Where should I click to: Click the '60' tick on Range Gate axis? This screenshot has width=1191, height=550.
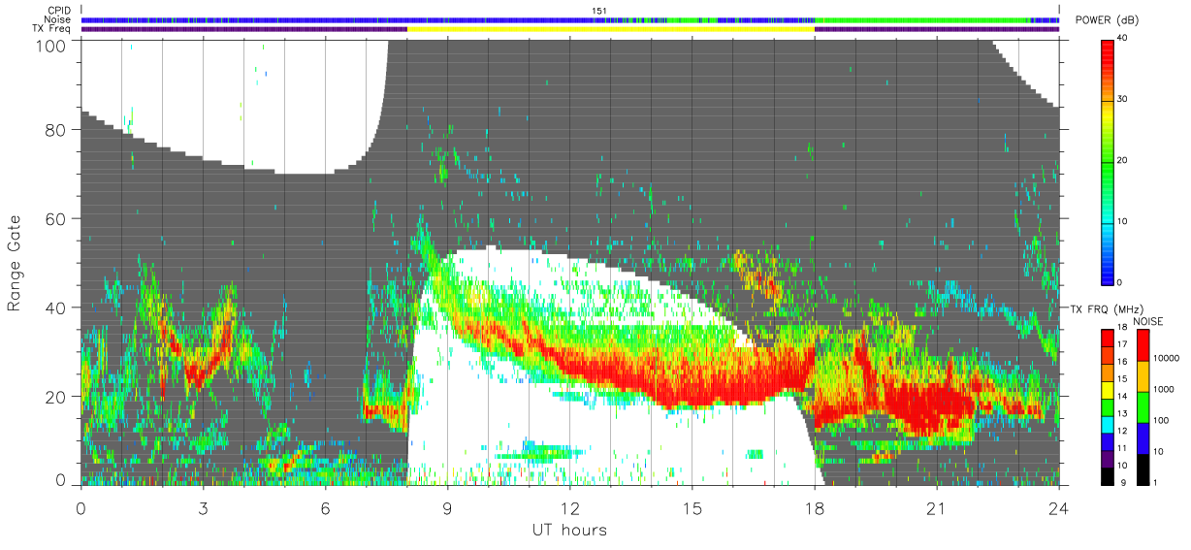click(56, 218)
